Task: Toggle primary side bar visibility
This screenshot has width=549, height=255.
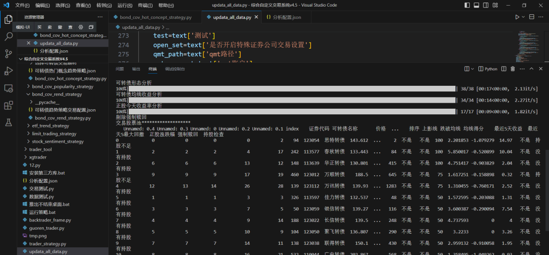Action: coord(467,5)
